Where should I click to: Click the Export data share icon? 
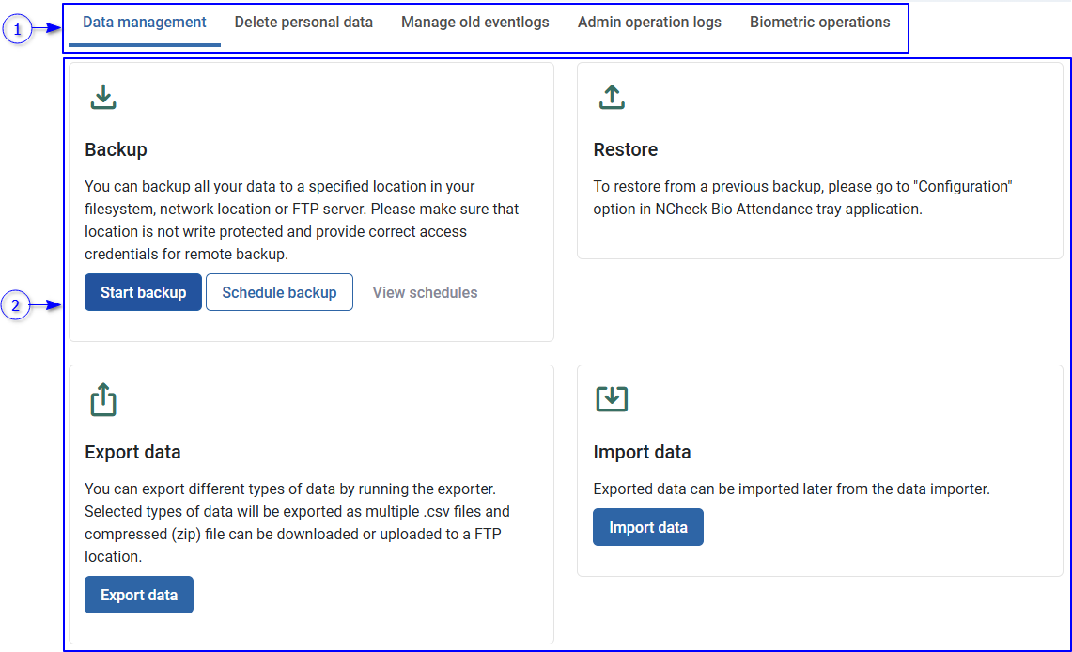(103, 399)
